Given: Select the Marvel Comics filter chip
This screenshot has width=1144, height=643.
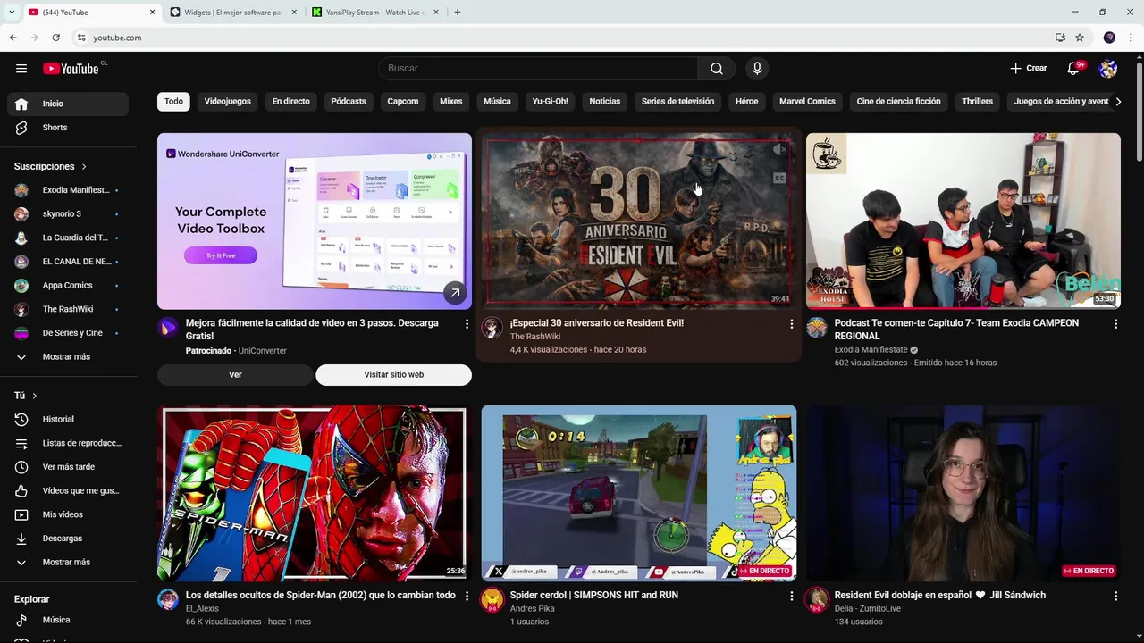Looking at the screenshot, I should click(x=807, y=102).
